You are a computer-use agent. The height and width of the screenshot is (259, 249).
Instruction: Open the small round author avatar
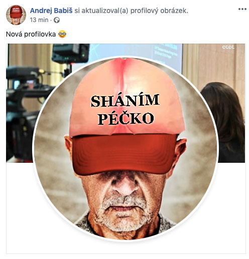pos(16,15)
